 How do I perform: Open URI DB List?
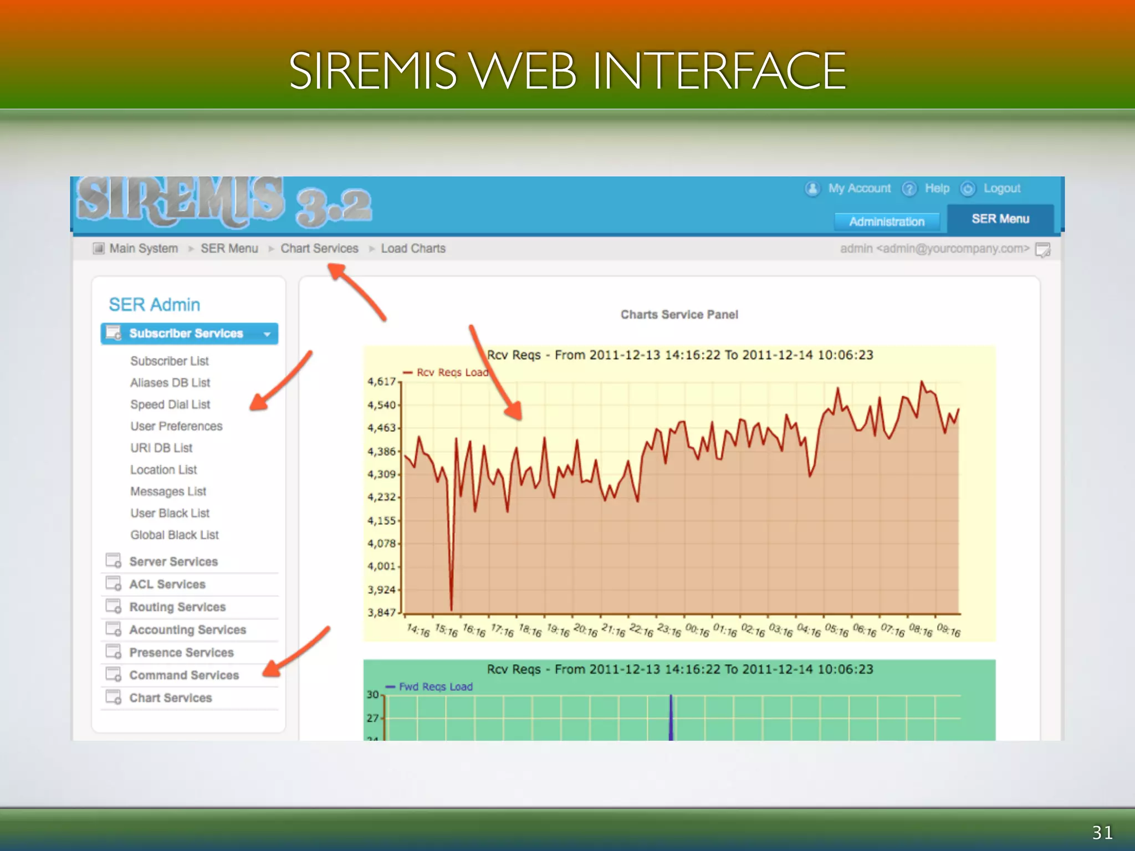[161, 448]
